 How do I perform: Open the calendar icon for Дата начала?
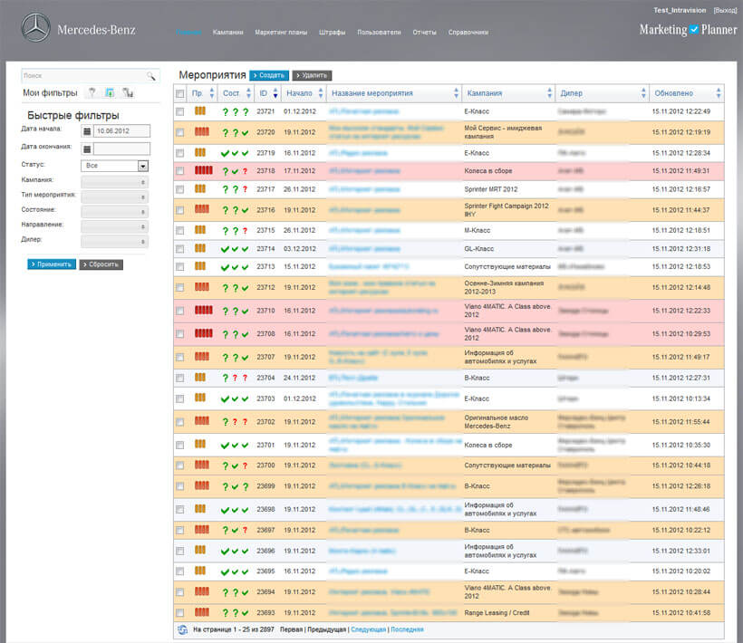[87, 131]
